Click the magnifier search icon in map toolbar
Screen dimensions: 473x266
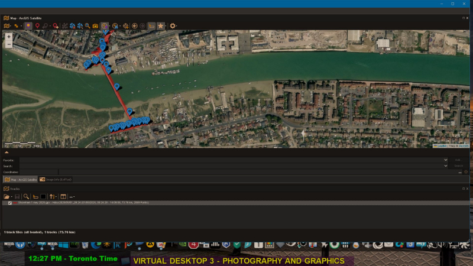(x=87, y=25)
